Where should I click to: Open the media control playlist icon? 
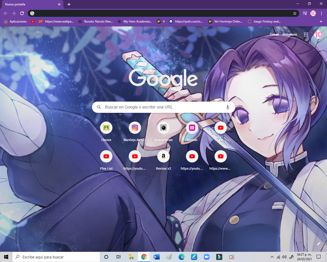[x=305, y=13]
